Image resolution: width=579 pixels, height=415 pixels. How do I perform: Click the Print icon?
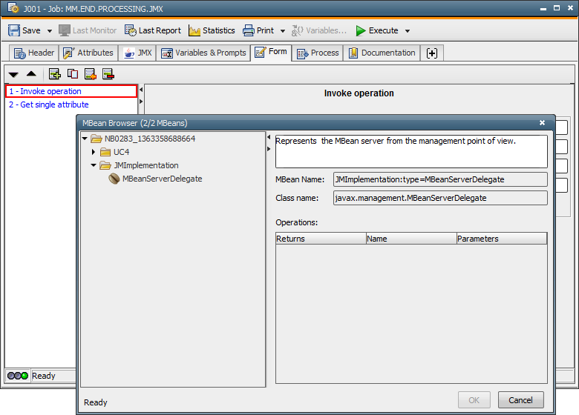[x=249, y=30]
